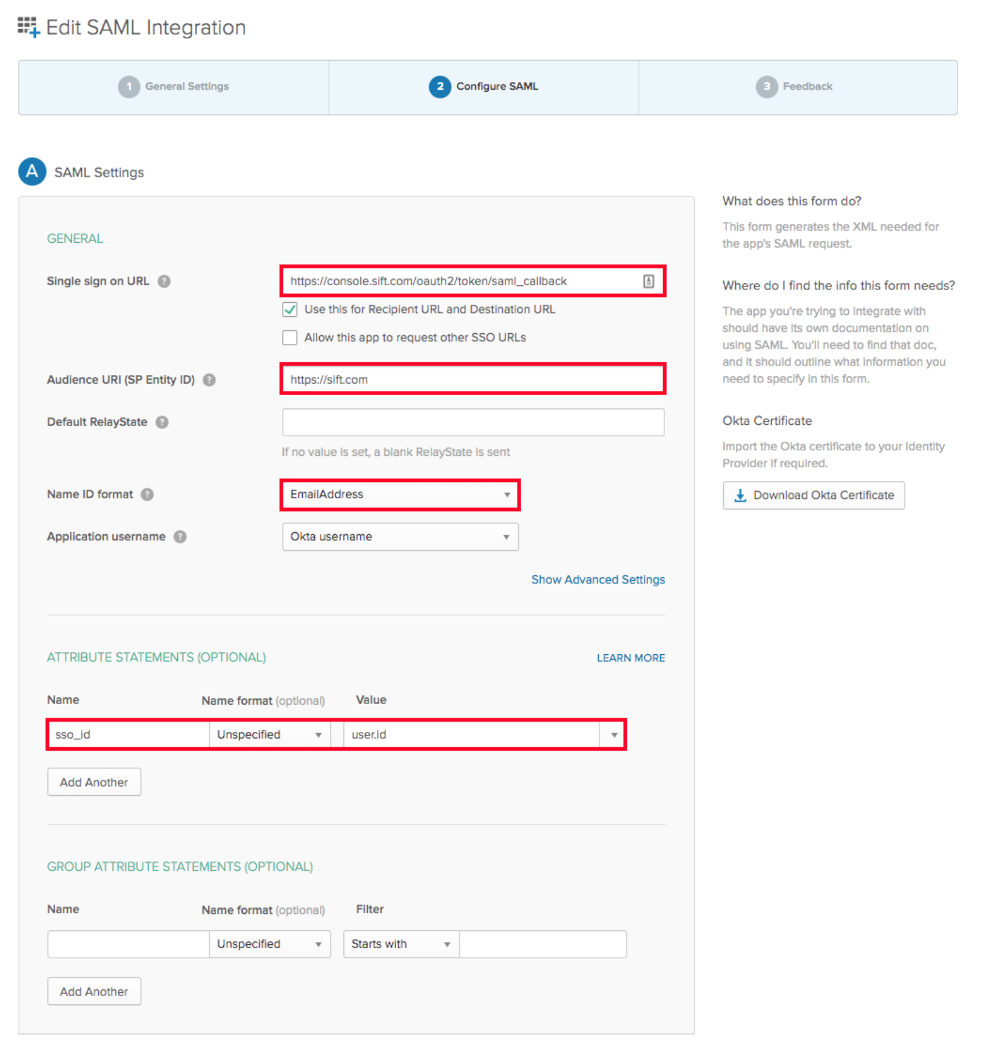Click the help icon next to Default RelayState
The image size is (989, 1056).
162,422
